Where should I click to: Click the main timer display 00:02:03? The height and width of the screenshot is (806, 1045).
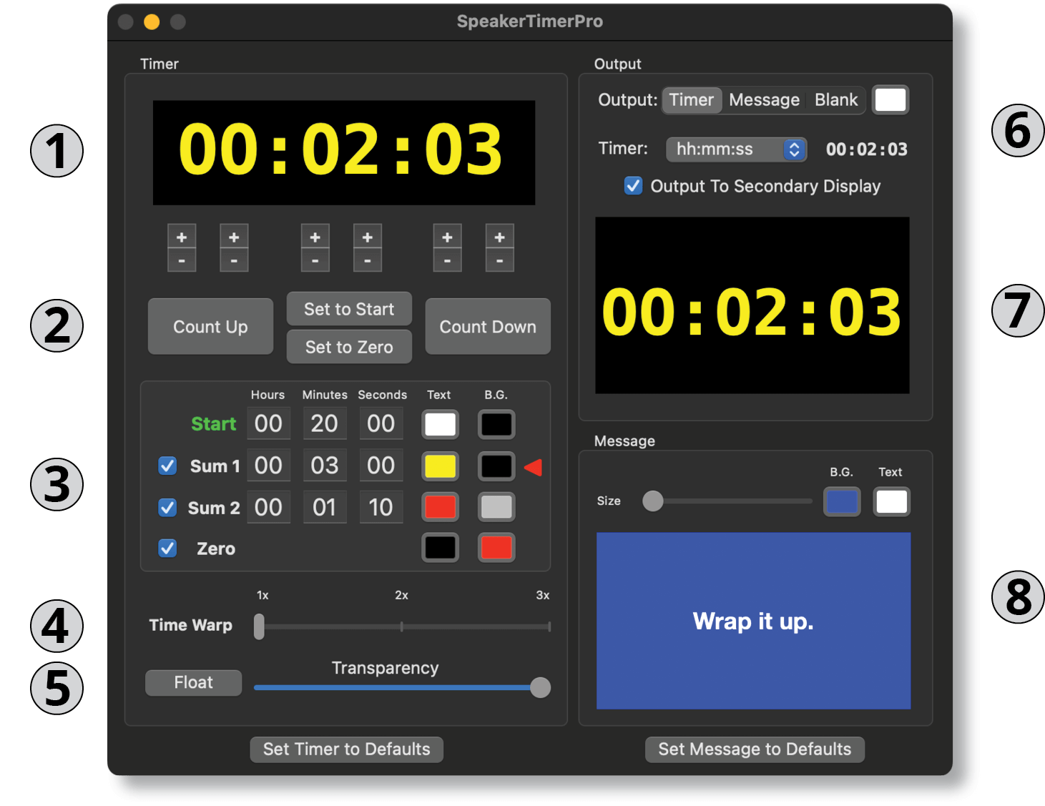point(344,152)
